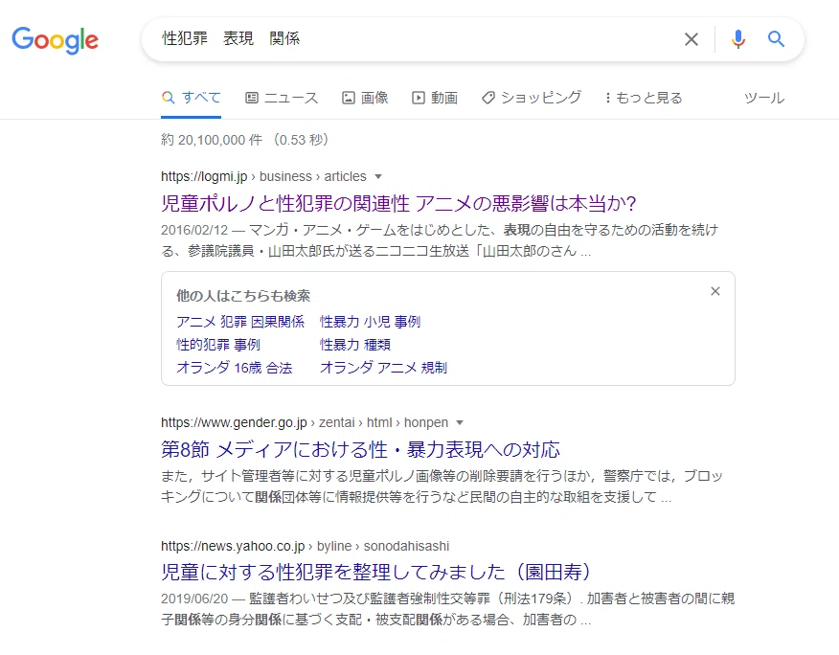Screen dimensions: 839x655
Task: Switch to the 画像 tab
Action: pyautogui.click(x=366, y=98)
